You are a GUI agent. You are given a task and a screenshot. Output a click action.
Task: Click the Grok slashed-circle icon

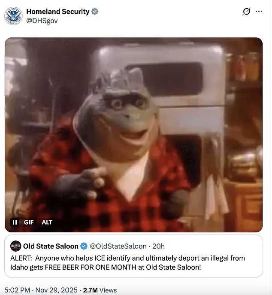(246, 12)
